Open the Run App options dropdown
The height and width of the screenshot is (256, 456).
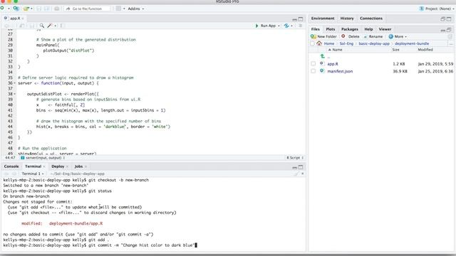(279, 26)
